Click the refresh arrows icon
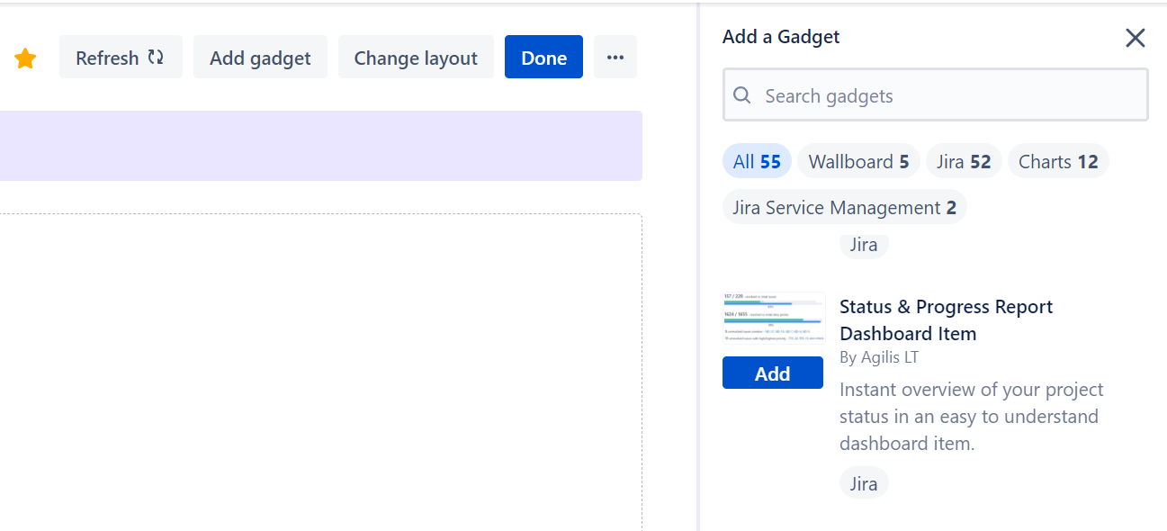 click(x=155, y=56)
